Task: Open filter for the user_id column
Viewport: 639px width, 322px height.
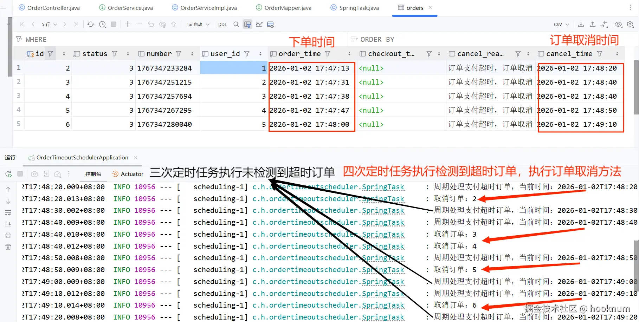Action: [x=247, y=54]
